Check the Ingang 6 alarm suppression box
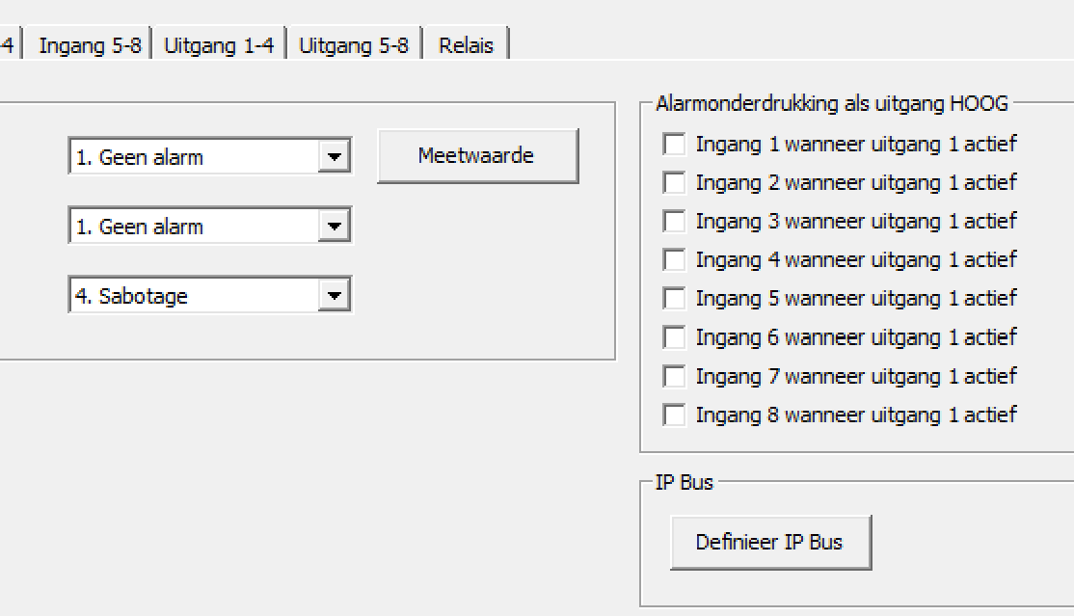Screen dimensions: 1074x616 (675, 337)
